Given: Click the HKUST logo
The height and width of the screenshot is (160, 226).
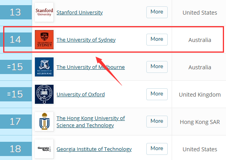Looking at the screenshot, I should tap(44, 122).
